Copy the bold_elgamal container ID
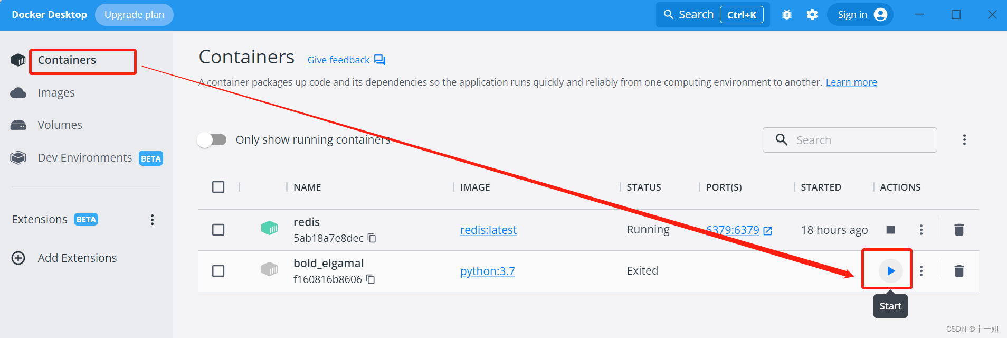Screen dimensions: 1007x338 coord(370,279)
